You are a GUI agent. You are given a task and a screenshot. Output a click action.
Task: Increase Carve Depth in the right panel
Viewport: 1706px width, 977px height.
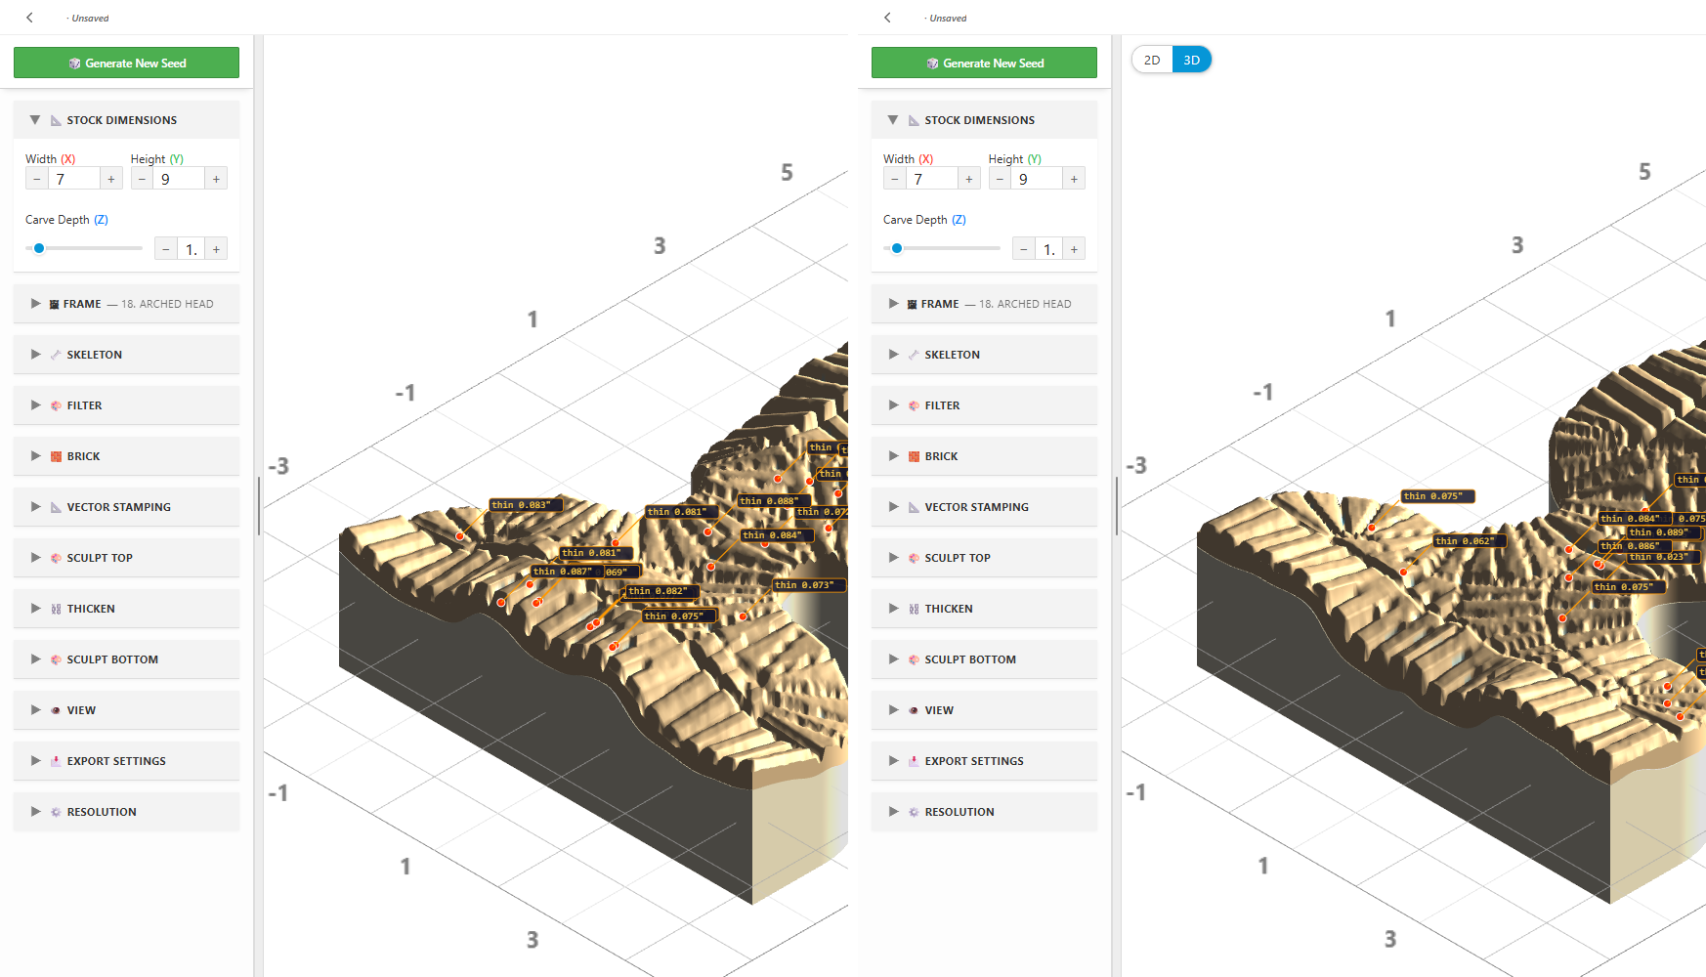pyautogui.click(x=1074, y=249)
